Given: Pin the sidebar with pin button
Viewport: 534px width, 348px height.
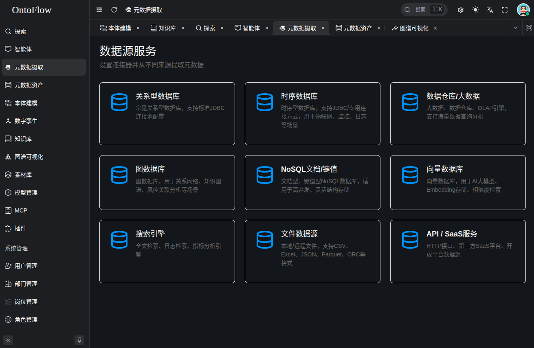Looking at the screenshot, I should pyautogui.click(x=79, y=340).
